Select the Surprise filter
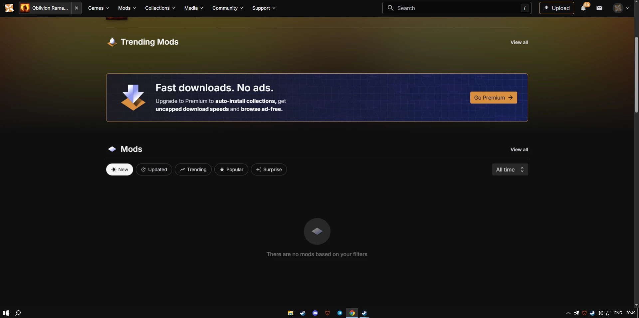 pyautogui.click(x=269, y=169)
